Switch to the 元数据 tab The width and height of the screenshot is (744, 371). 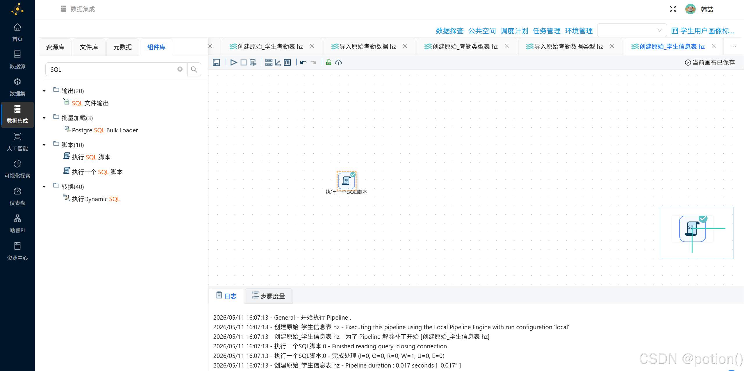pyautogui.click(x=123, y=47)
